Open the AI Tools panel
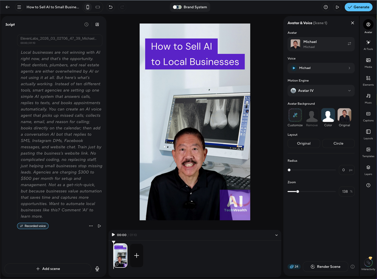The height and width of the screenshot is (279, 377). pyautogui.click(x=368, y=45)
